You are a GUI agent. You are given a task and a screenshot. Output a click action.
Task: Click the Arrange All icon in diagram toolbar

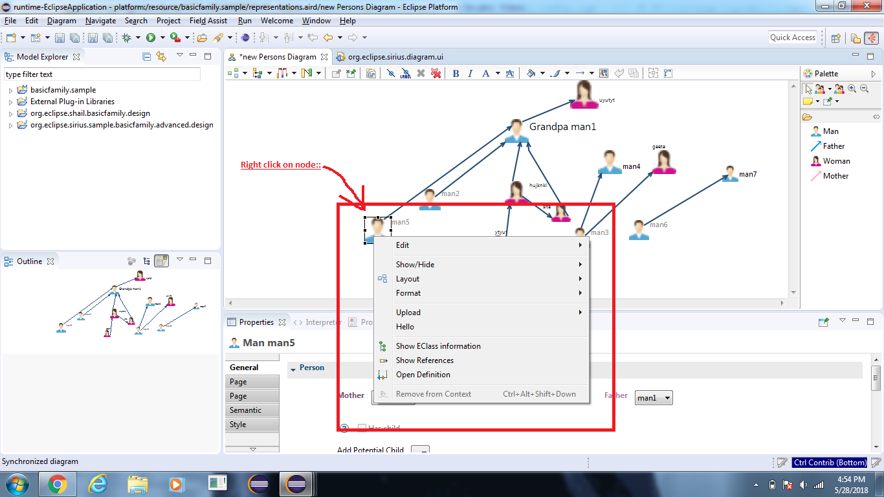(234, 73)
